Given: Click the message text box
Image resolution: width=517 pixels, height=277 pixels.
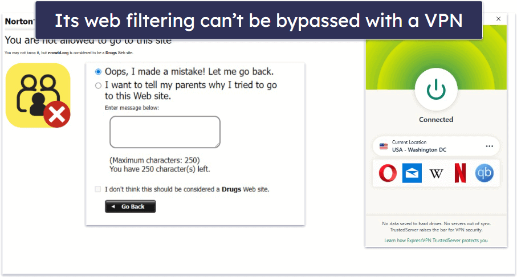Looking at the screenshot, I should tap(165, 132).
